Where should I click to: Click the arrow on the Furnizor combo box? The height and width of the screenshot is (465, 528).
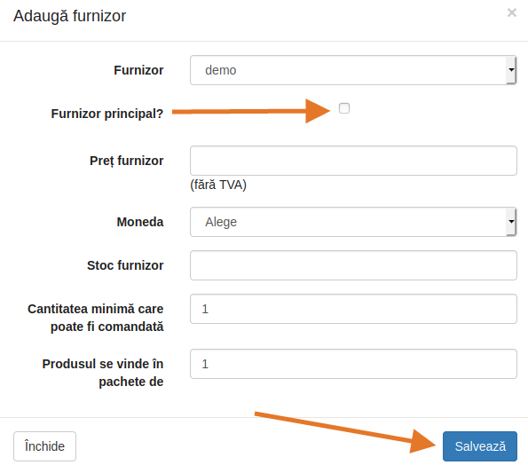click(511, 70)
